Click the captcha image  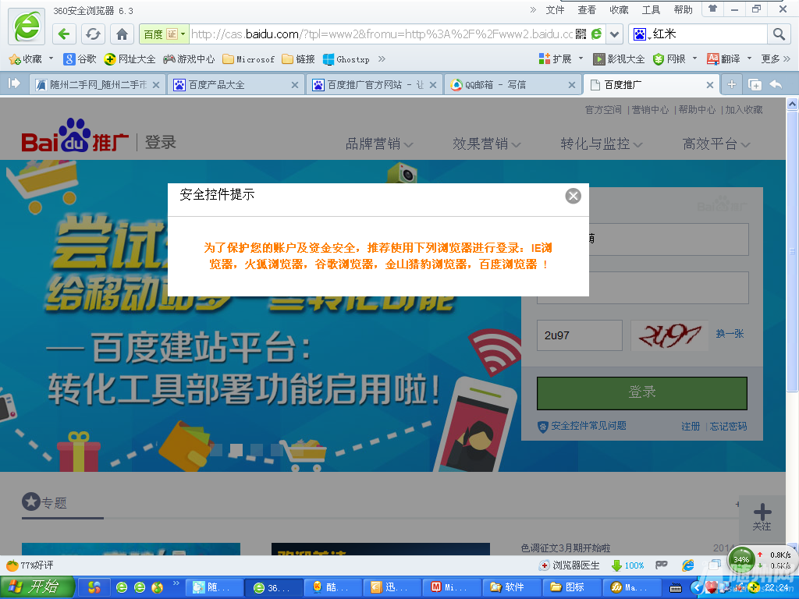(x=669, y=335)
